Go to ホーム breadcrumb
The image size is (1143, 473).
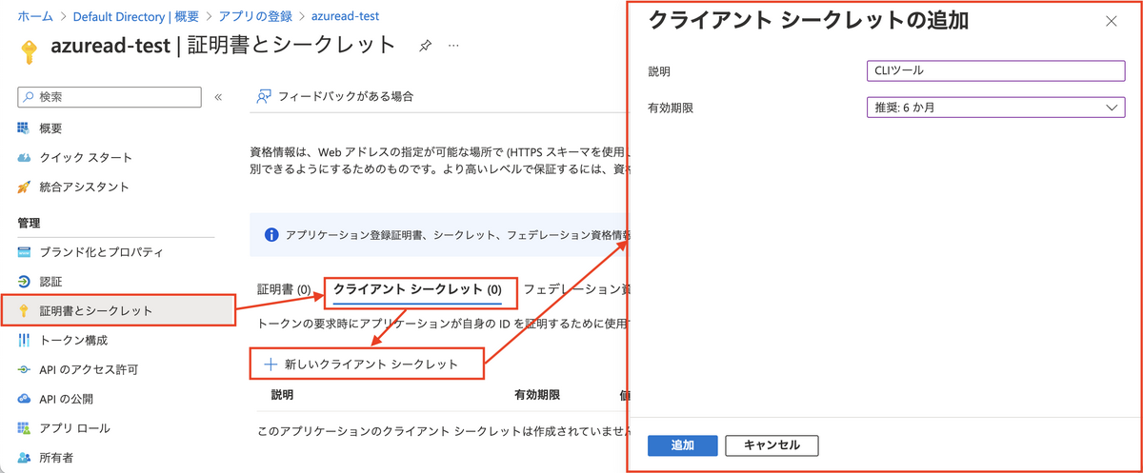coord(35,16)
